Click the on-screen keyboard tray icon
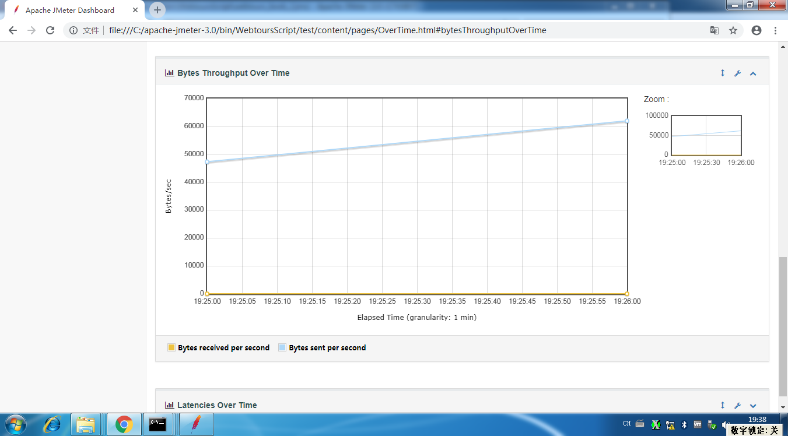The image size is (788, 436). [x=640, y=424]
